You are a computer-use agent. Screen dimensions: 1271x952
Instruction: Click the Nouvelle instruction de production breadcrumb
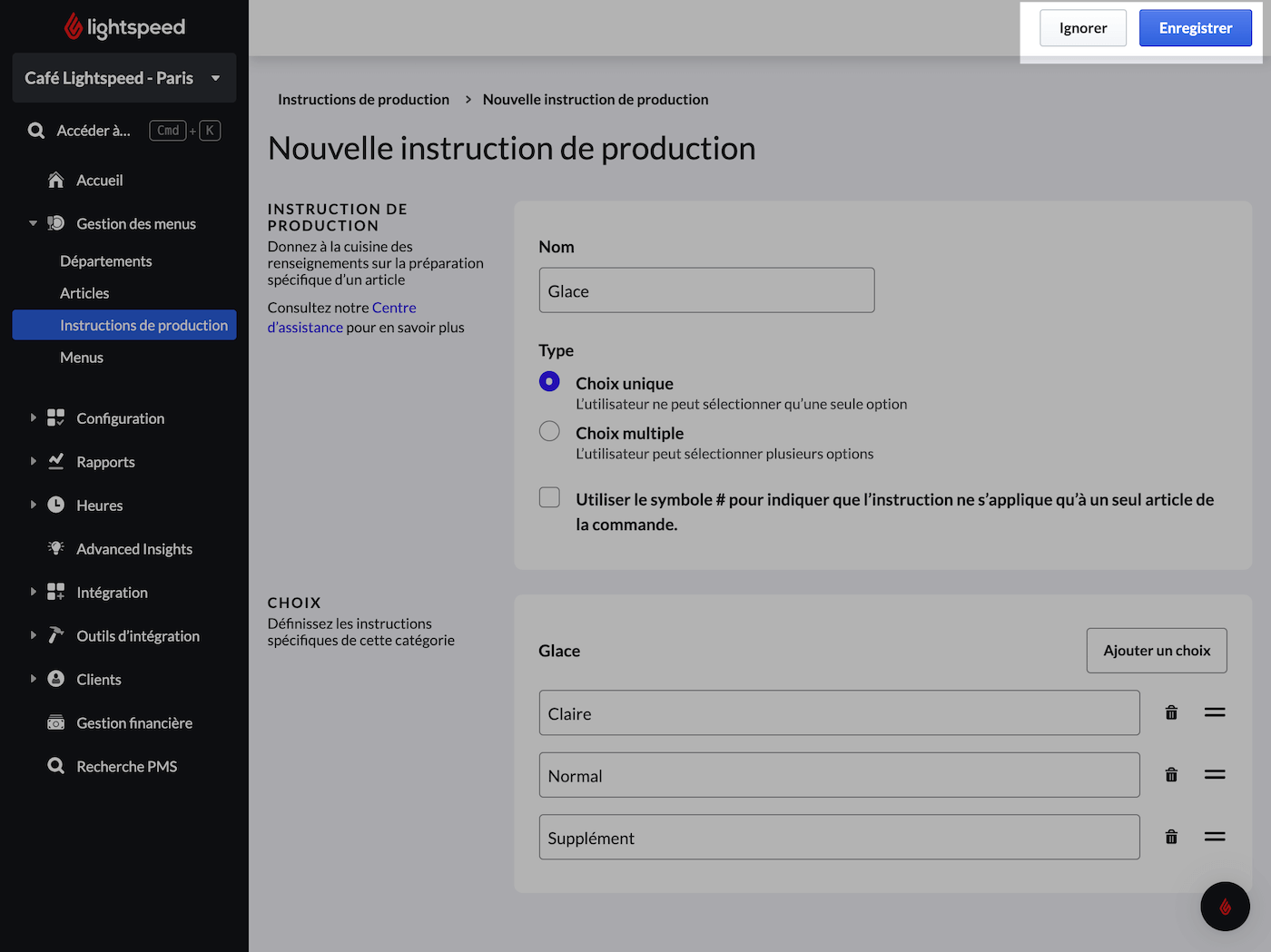[x=596, y=100]
